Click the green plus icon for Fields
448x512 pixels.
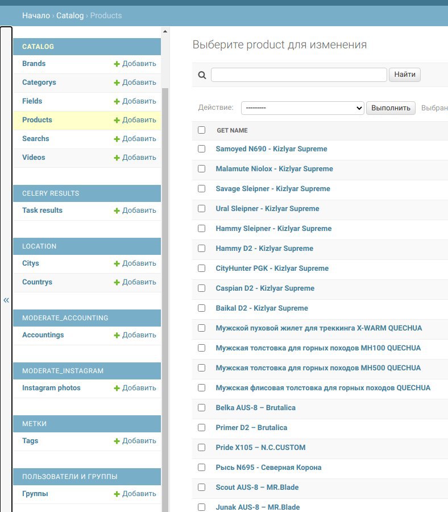117,102
